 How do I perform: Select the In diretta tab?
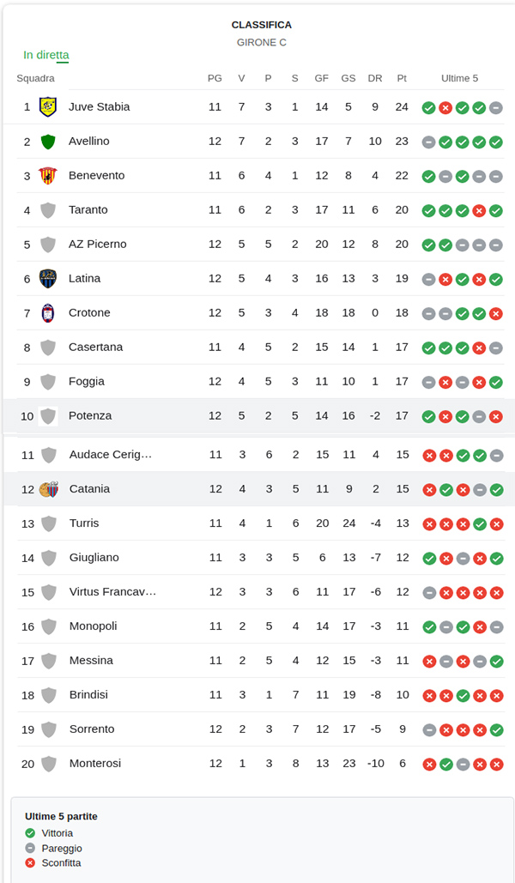click(x=46, y=55)
